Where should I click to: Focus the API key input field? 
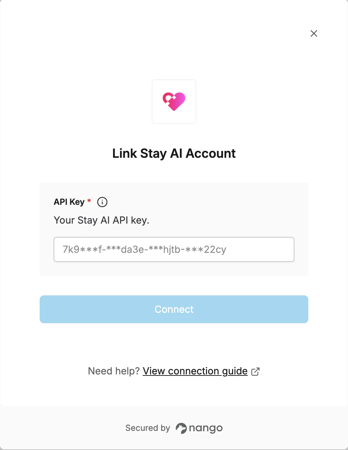(174, 249)
